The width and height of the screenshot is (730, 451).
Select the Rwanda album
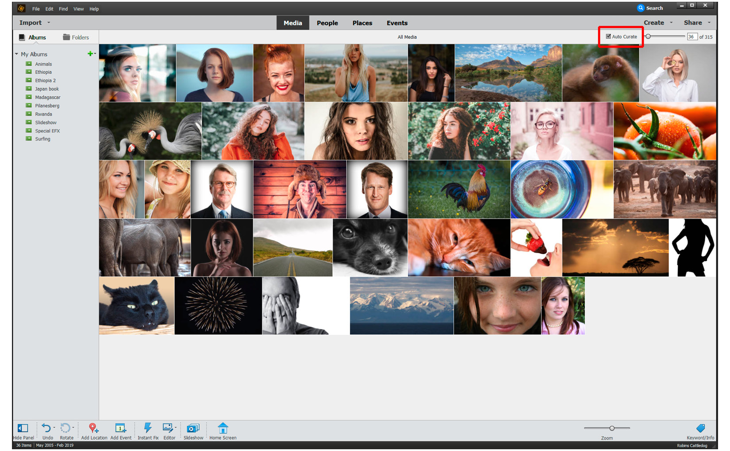(x=43, y=114)
